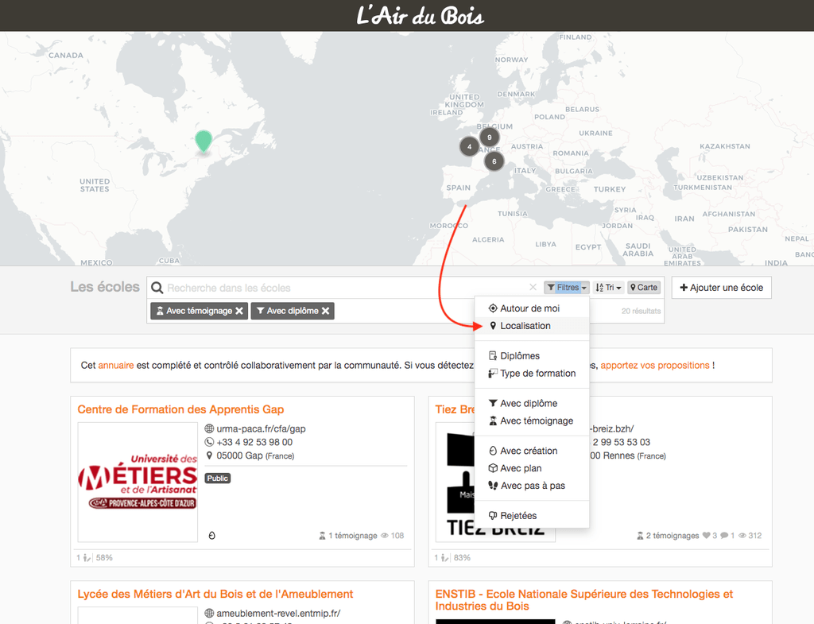
Task: Click the 2 témoignages count on Tiez Breiz
Action: coord(668,536)
